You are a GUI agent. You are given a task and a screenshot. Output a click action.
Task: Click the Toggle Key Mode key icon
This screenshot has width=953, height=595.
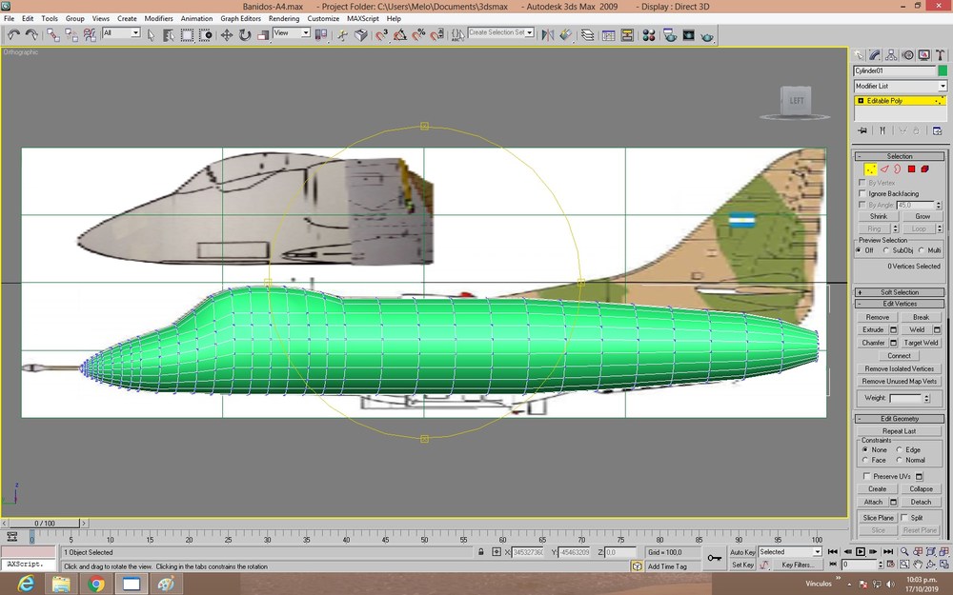click(x=714, y=558)
